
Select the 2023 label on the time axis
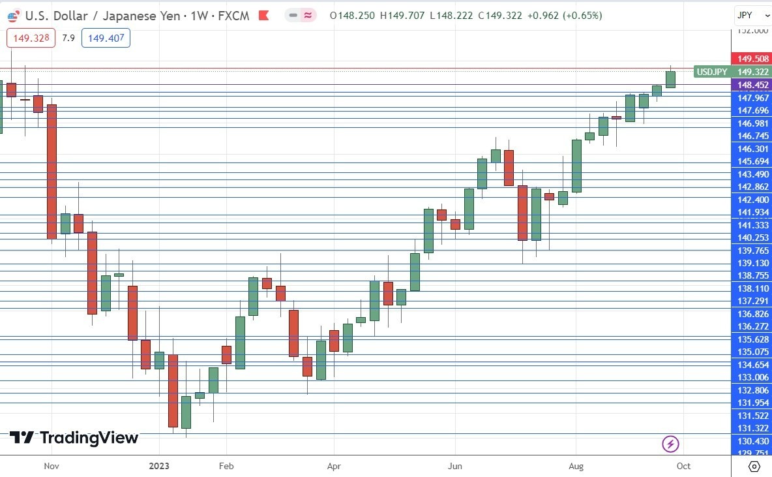[160, 466]
